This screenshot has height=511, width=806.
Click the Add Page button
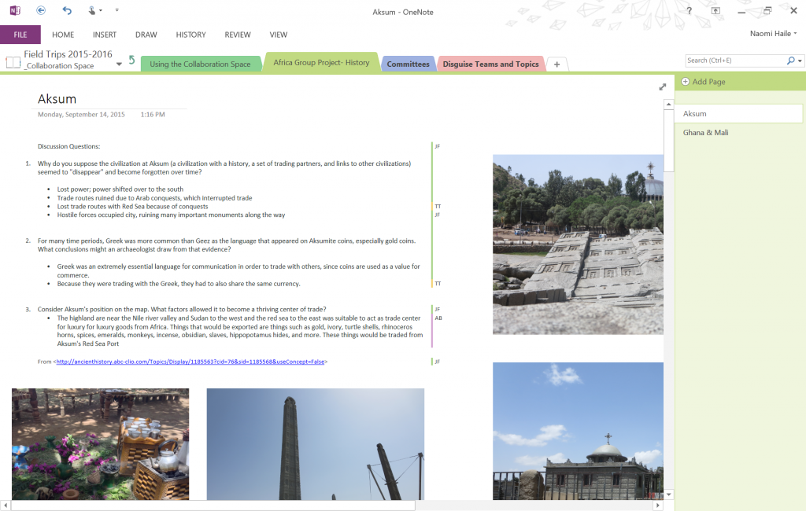pos(708,82)
